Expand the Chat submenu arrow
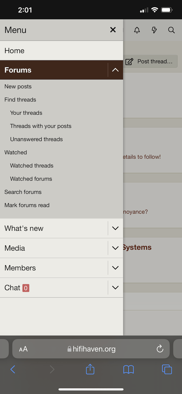This screenshot has width=182, height=394. (115, 288)
